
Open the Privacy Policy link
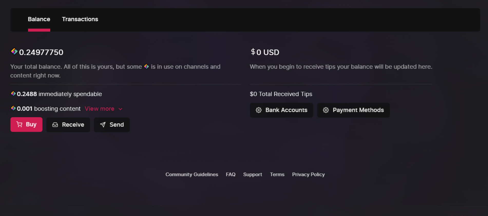point(308,174)
